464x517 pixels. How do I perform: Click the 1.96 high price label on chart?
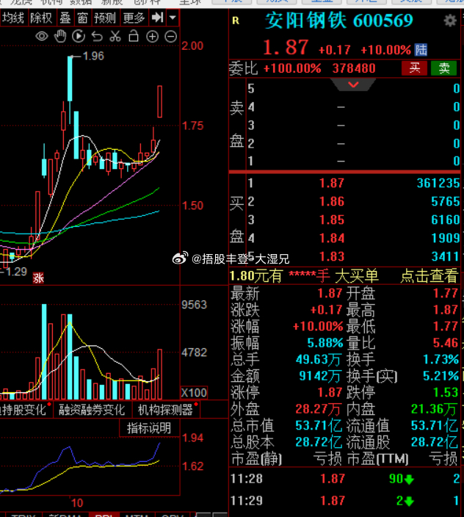pos(93,57)
